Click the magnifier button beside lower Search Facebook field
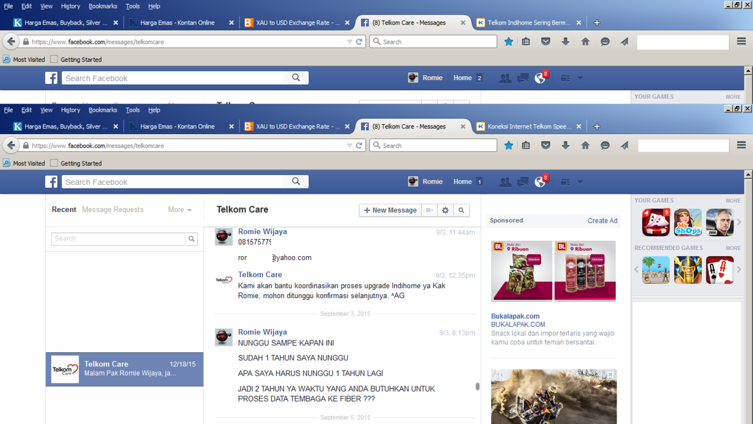 click(296, 182)
